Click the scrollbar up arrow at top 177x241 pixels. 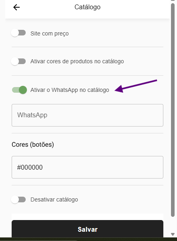click(173, 0)
